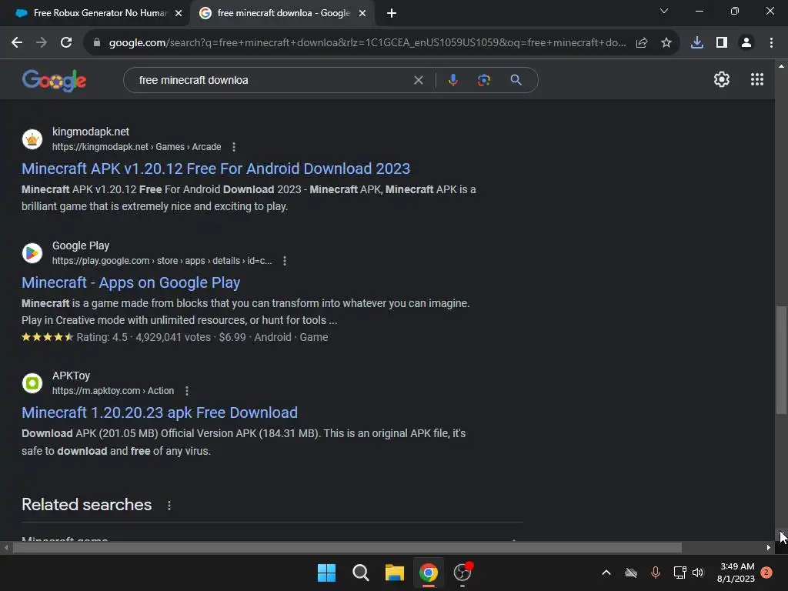Select the free minecraft downloa Google tab
The height and width of the screenshot is (591, 788).
[x=282, y=13]
